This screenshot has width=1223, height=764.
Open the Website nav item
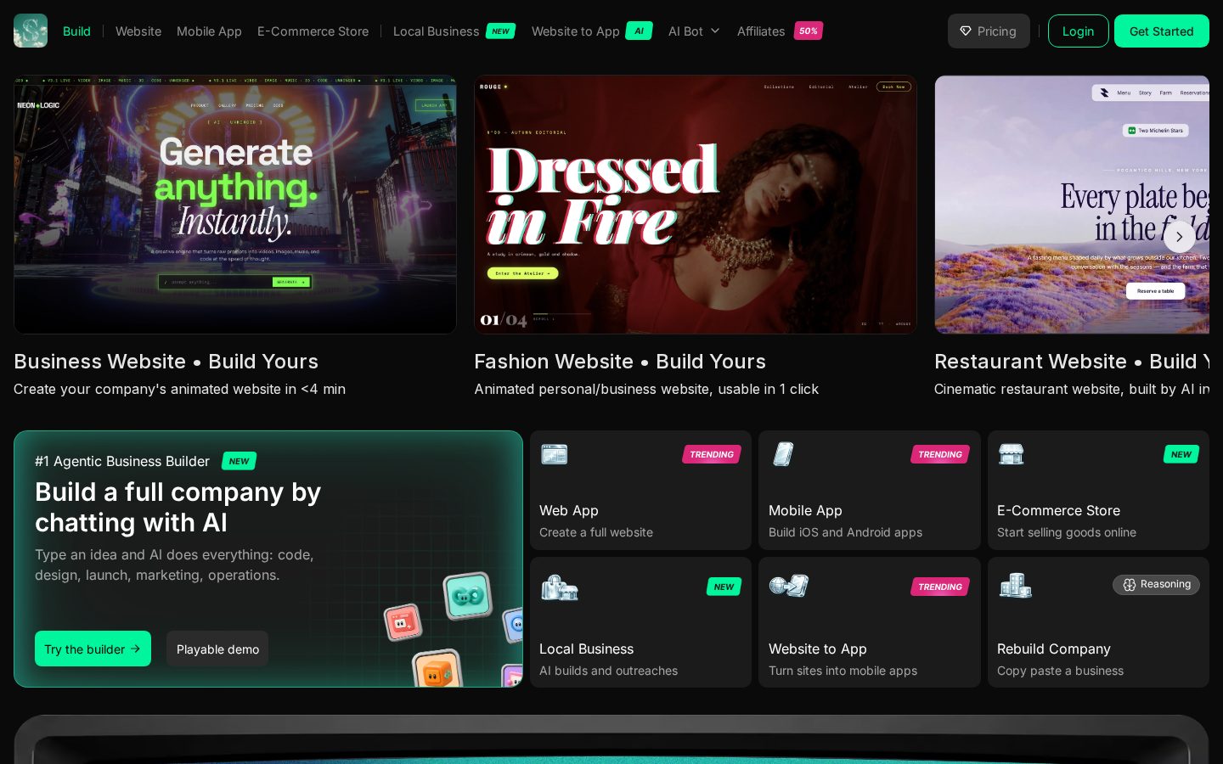point(138,31)
